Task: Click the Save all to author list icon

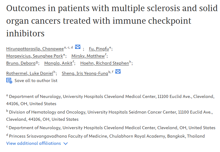Action: [9, 81]
